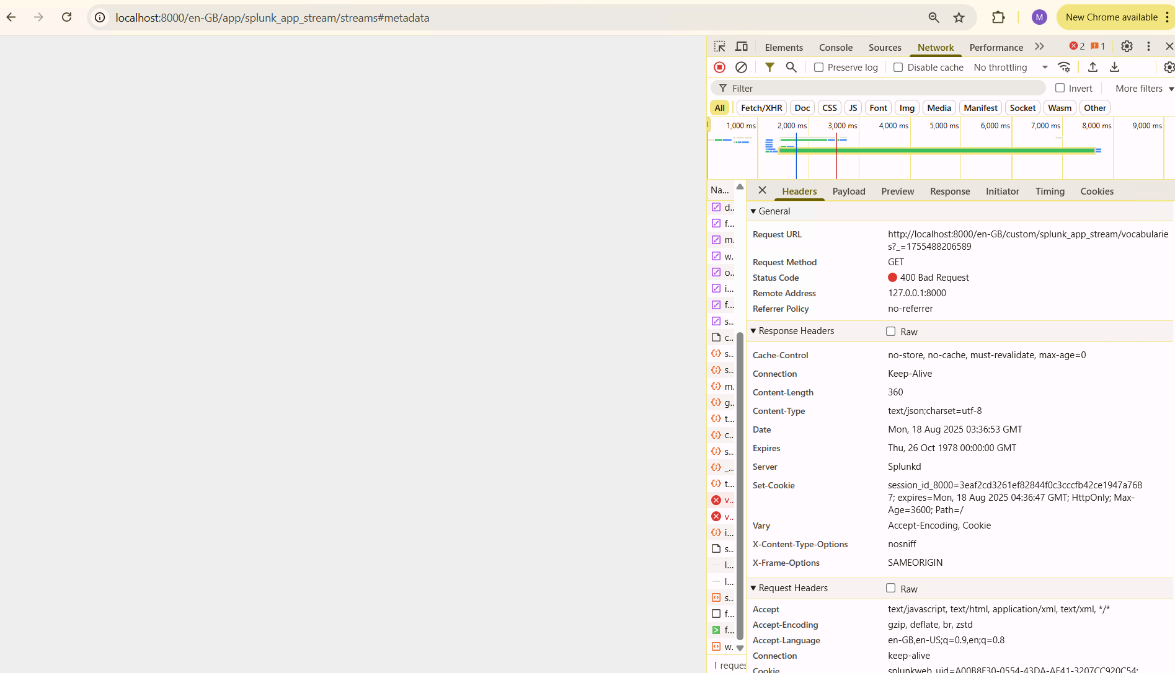Open the network search magnifier icon
Screen dimensions: 1175x673
(x=791, y=67)
